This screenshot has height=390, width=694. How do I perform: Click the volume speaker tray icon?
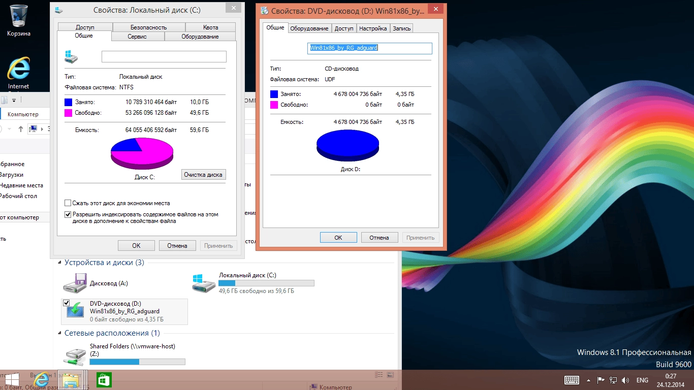(x=625, y=380)
